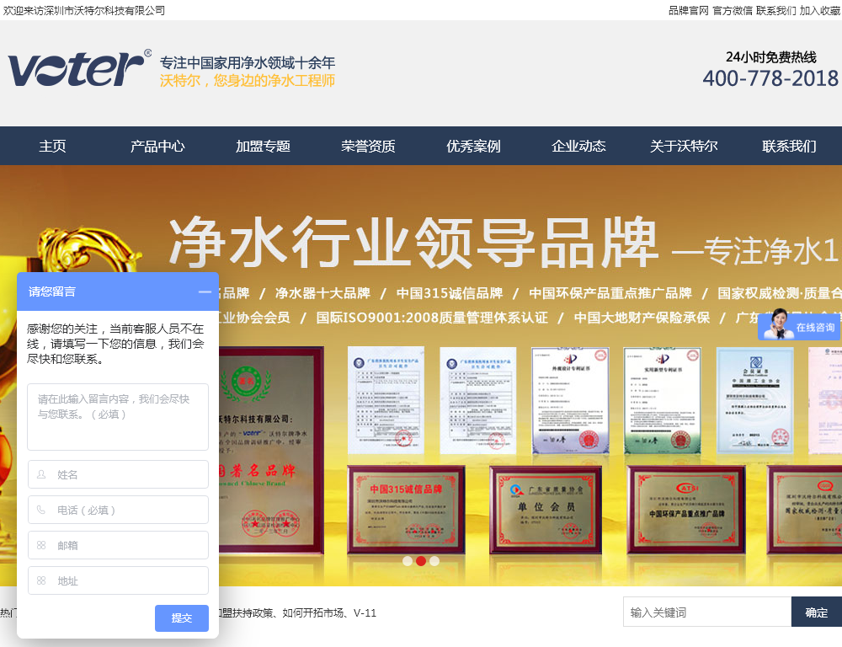The height and width of the screenshot is (647, 842).
Task: Click 请您留言 panel title
Action: click(x=52, y=291)
